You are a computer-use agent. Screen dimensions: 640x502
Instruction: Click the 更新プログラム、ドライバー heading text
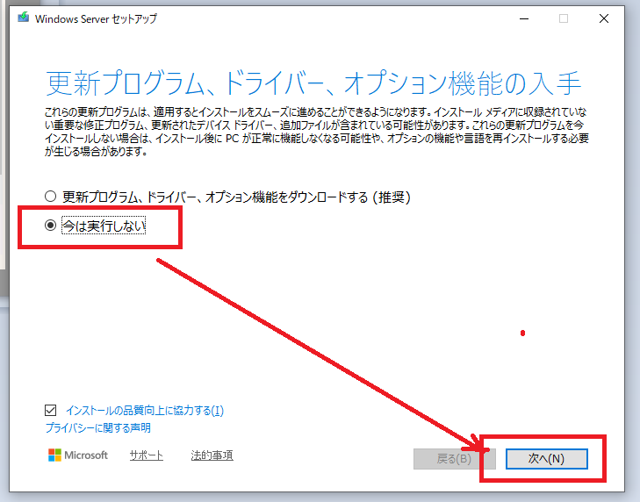pyautogui.click(x=312, y=83)
